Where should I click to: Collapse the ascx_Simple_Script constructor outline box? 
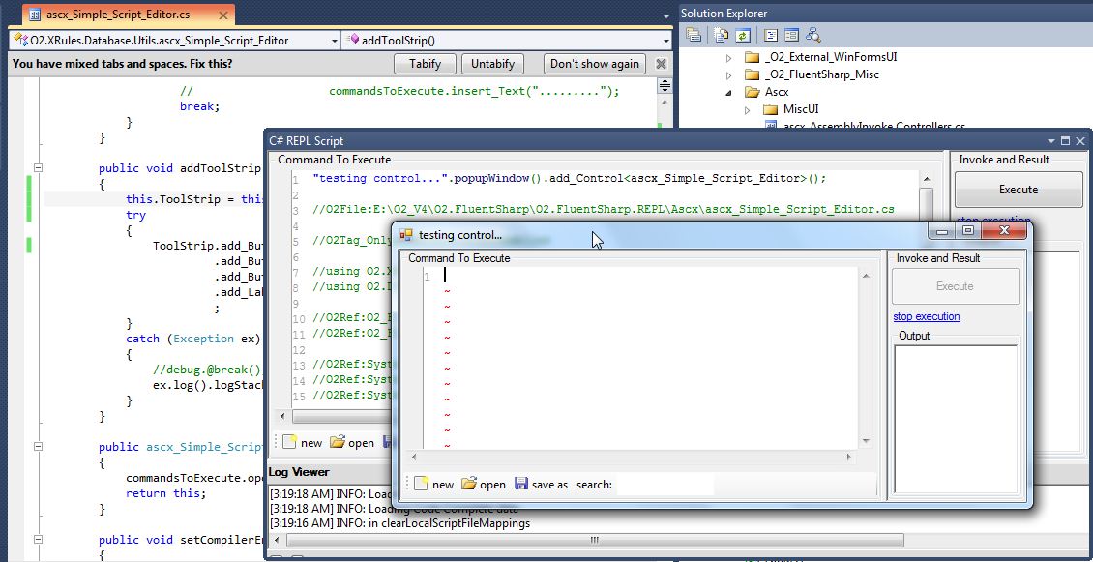pyautogui.click(x=39, y=446)
